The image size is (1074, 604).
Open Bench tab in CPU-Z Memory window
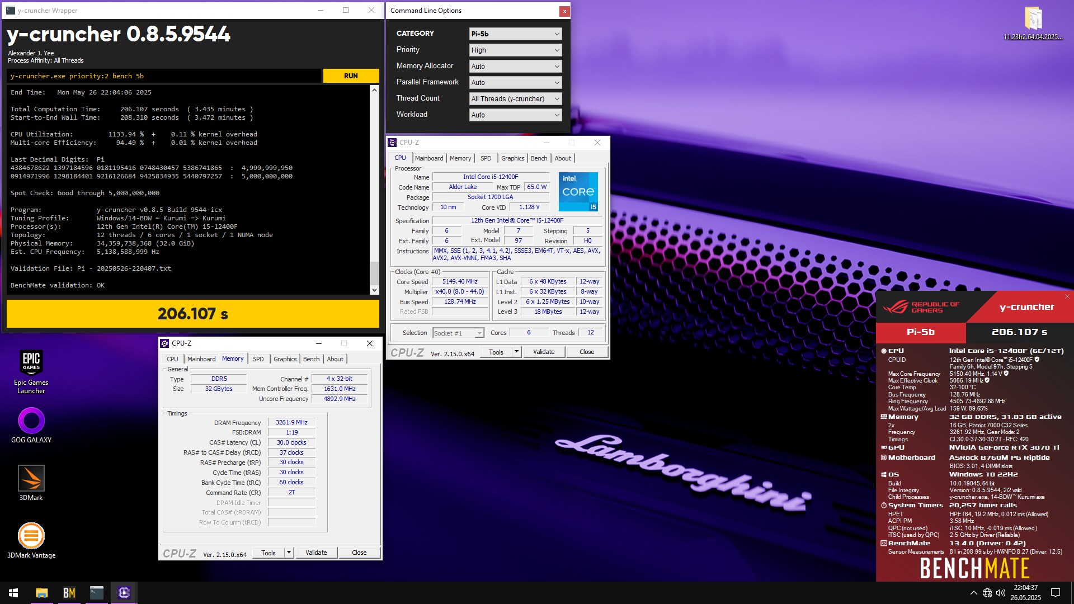311,359
